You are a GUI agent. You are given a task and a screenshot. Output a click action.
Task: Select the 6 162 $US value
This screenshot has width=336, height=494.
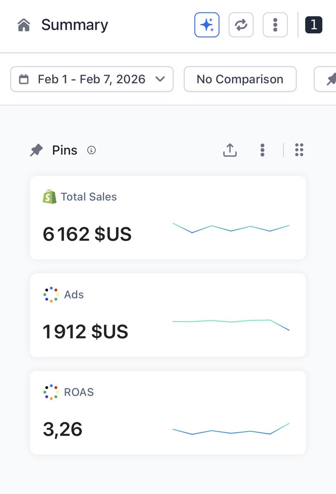click(x=87, y=234)
